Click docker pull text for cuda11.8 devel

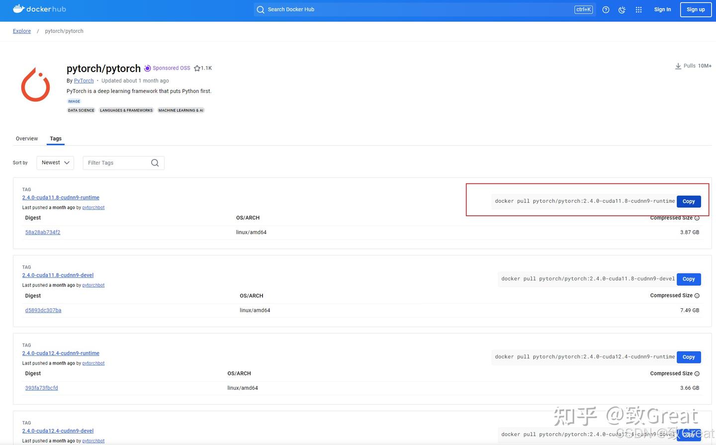coord(588,279)
